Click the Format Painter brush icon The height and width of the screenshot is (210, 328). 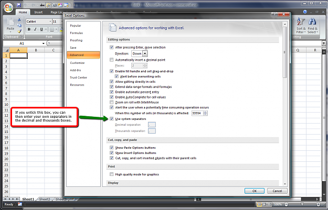coord(19,31)
